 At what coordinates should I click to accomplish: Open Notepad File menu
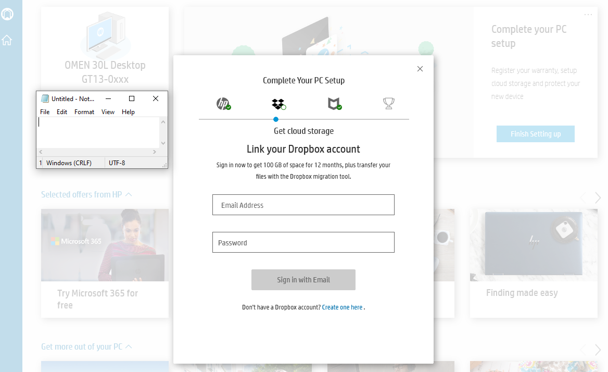point(45,111)
